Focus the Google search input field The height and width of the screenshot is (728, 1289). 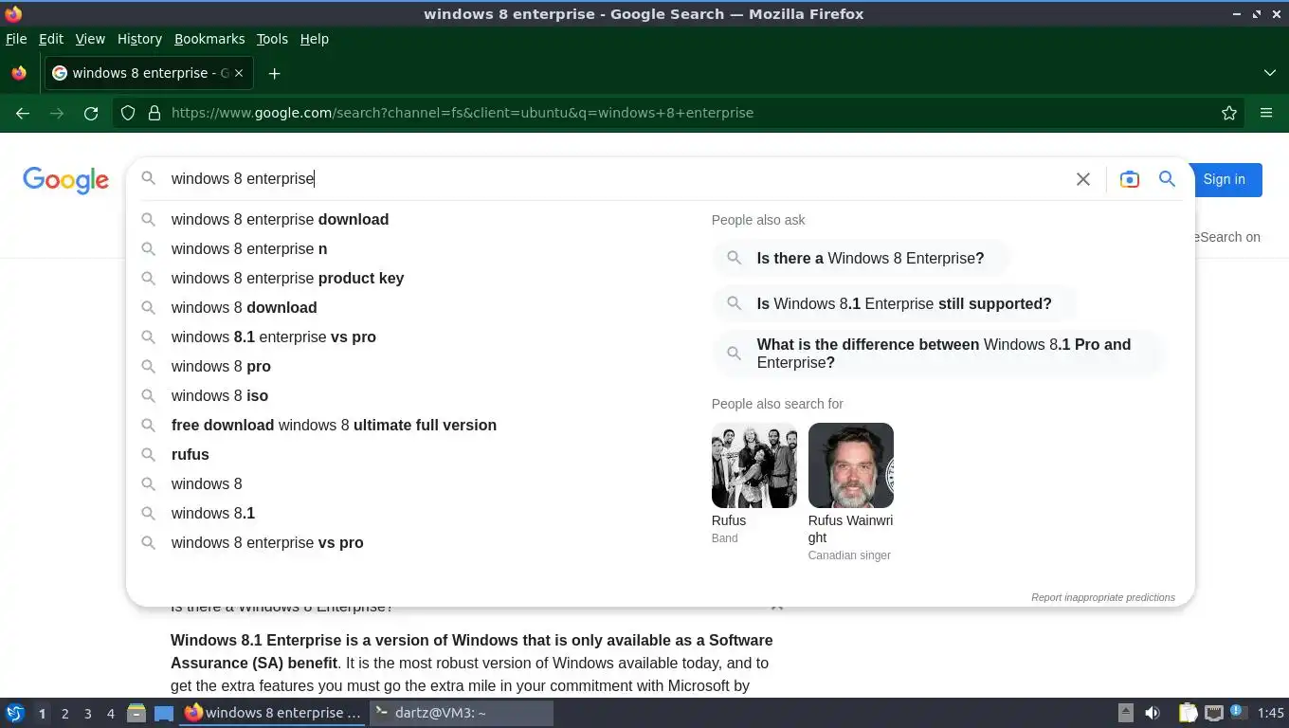[x=616, y=179]
